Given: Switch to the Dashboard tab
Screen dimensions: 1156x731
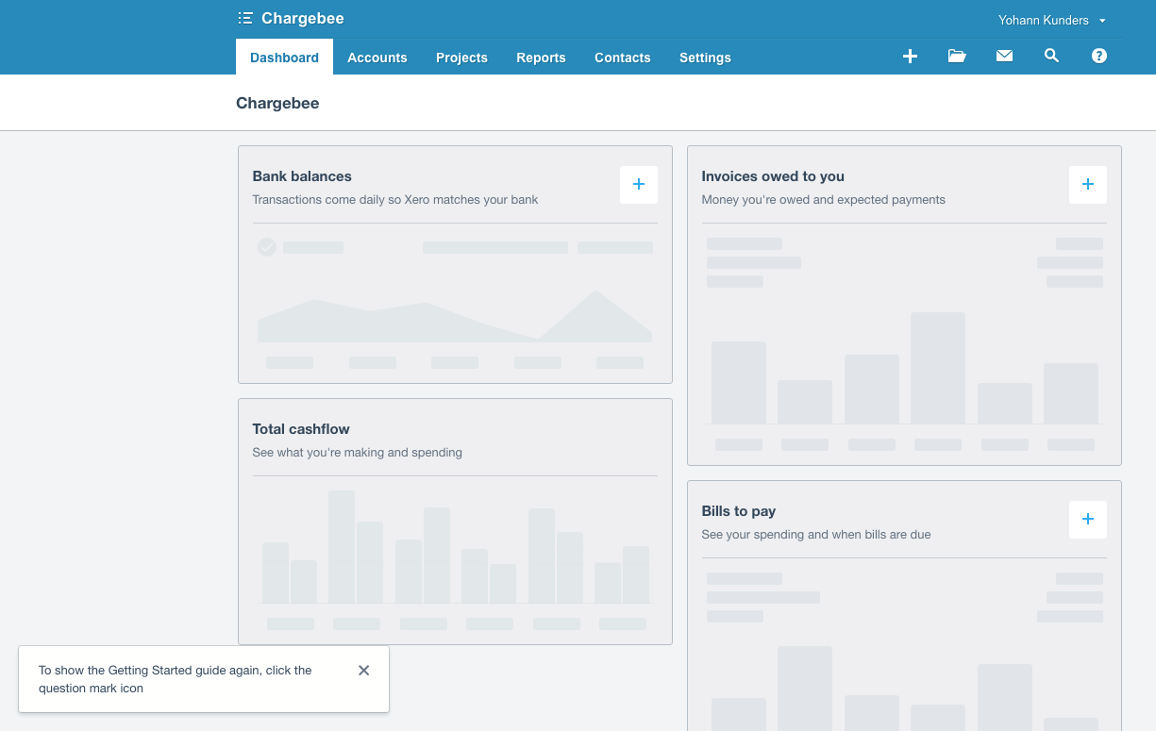Looking at the screenshot, I should 284,58.
